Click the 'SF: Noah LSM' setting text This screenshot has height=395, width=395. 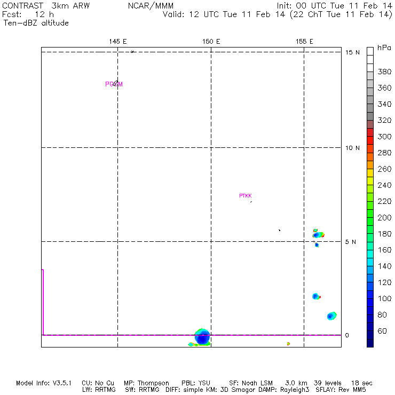251,383
